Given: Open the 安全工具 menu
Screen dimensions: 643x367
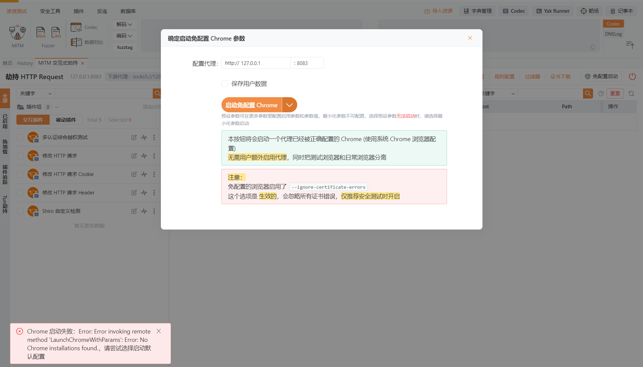Looking at the screenshot, I should pos(50,11).
